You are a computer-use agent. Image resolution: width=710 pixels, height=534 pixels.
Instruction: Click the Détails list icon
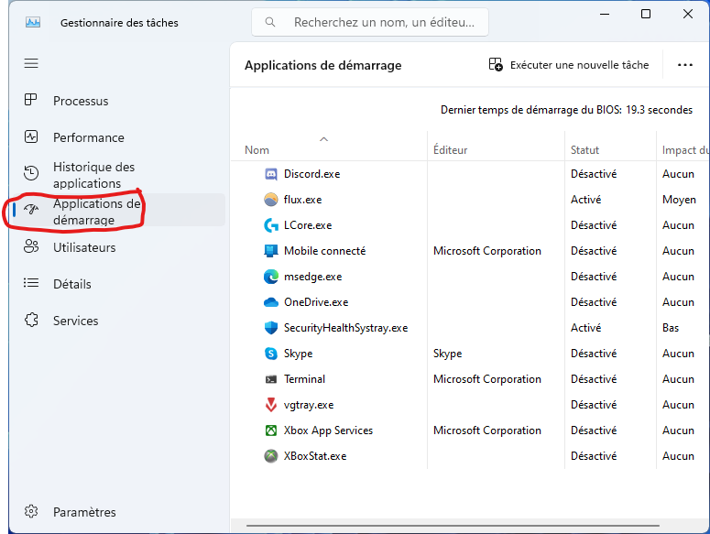coord(31,283)
